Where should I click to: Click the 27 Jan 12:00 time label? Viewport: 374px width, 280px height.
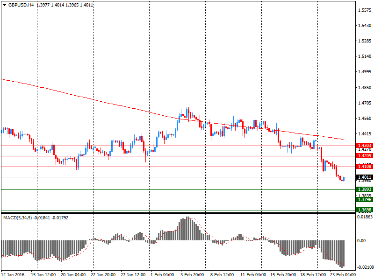point(133,274)
